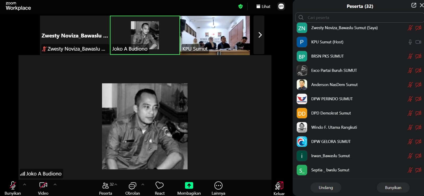The width and height of the screenshot is (424, 196).
Task: Click the Undang invite button
Action: (326, 188)
